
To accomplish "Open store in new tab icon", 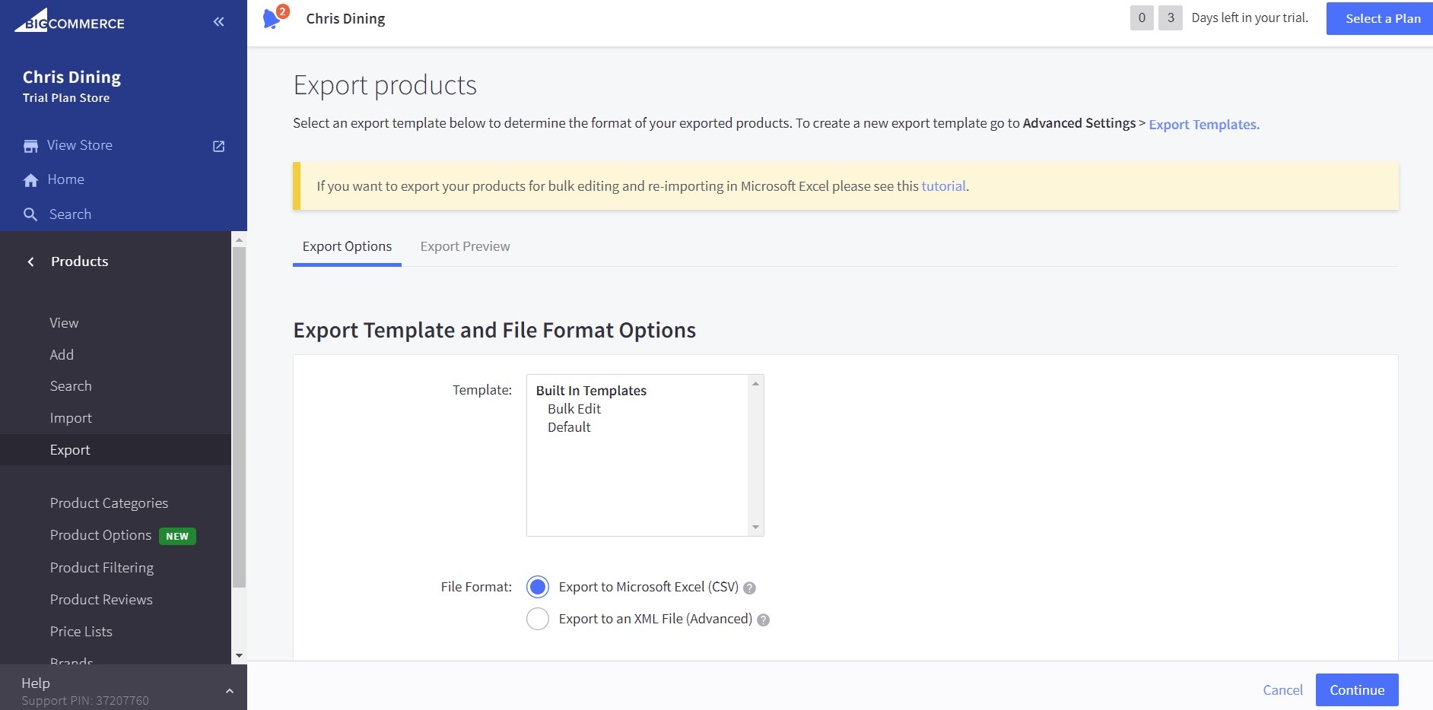I will coord(218,146).
